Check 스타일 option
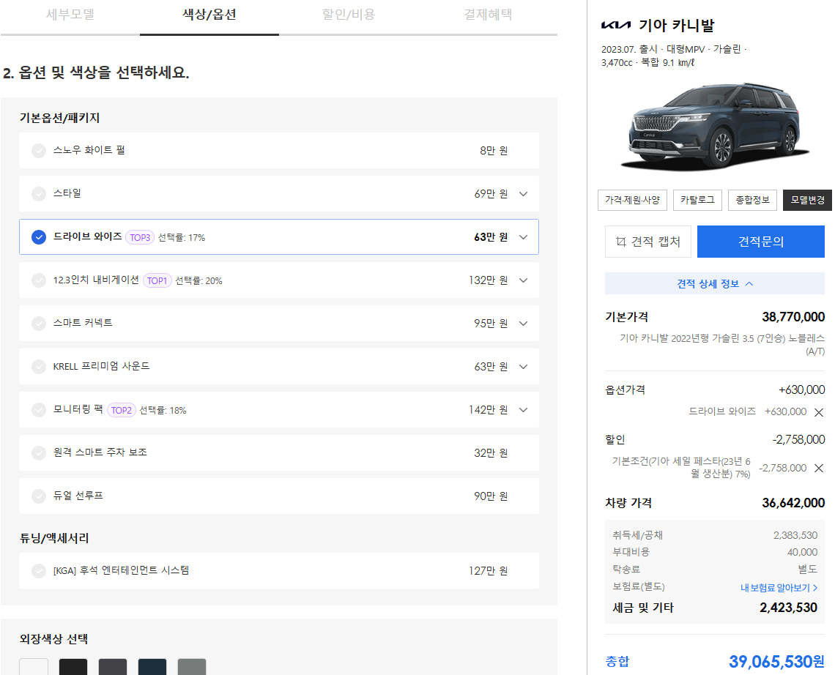835x675 pixels. [x=38, y=194]
